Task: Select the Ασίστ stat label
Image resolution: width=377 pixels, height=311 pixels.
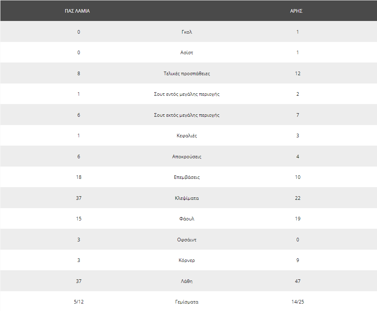Action: (187, 53)
